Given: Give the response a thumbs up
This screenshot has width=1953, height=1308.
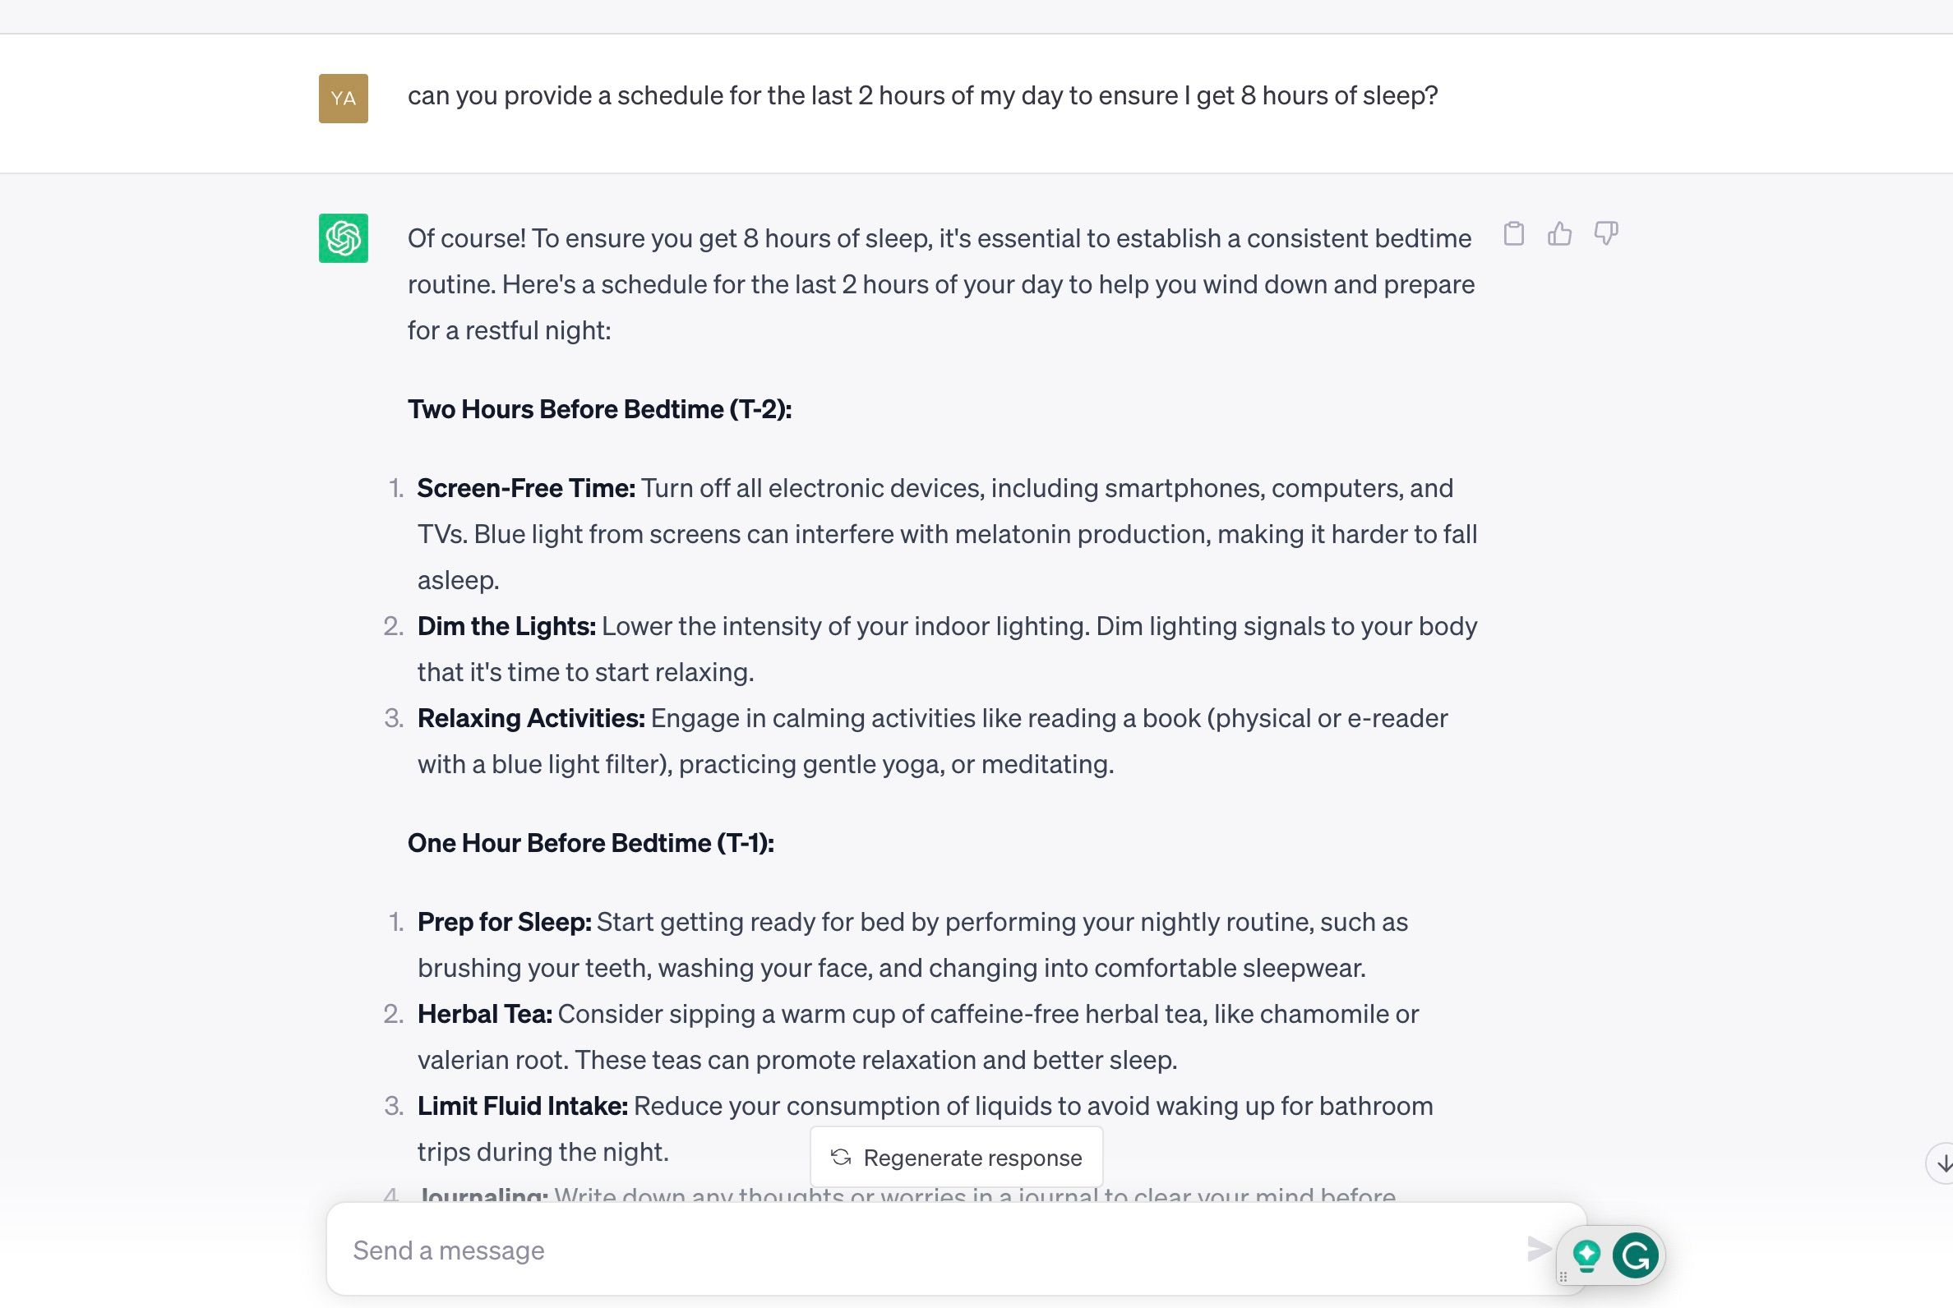Looking at the screenshot, I should [1561, 234].
